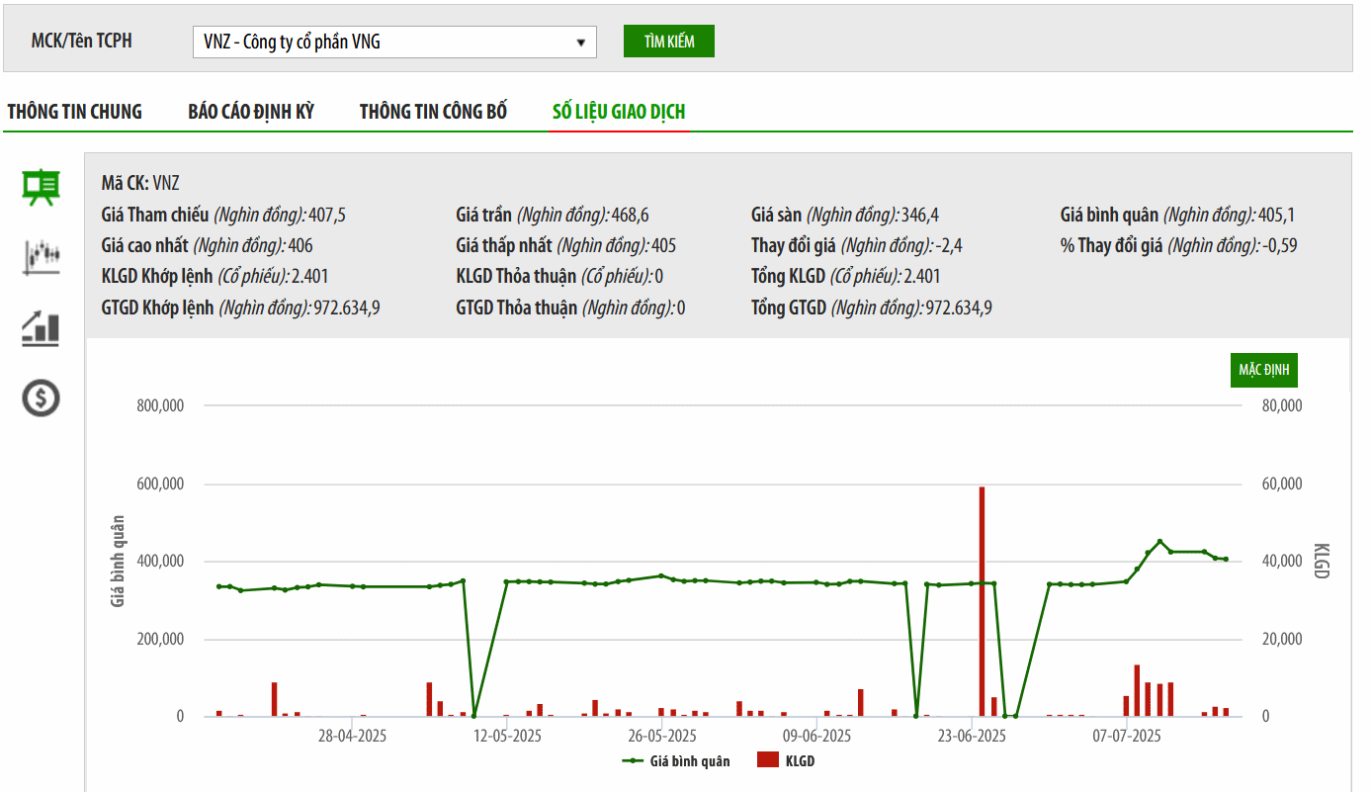Click the tallest red volume bar

(982, 600)
